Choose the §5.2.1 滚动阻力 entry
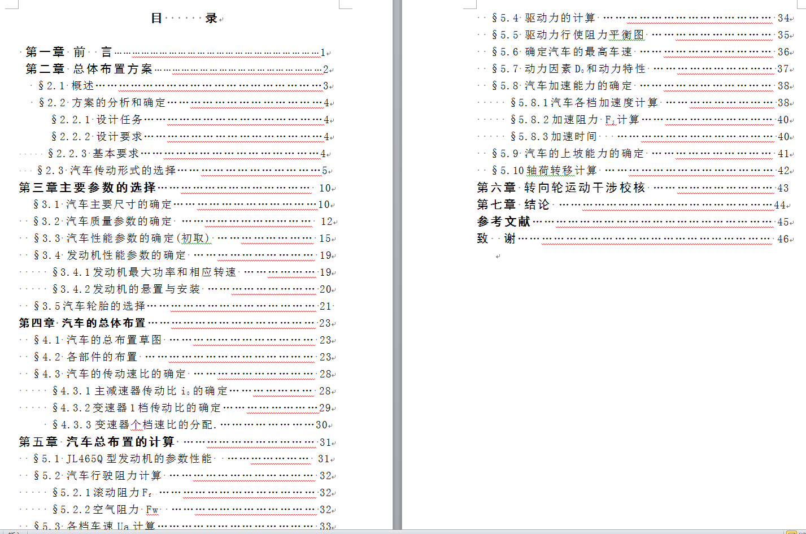The image size is (806, 534). (x=192, y=493)
